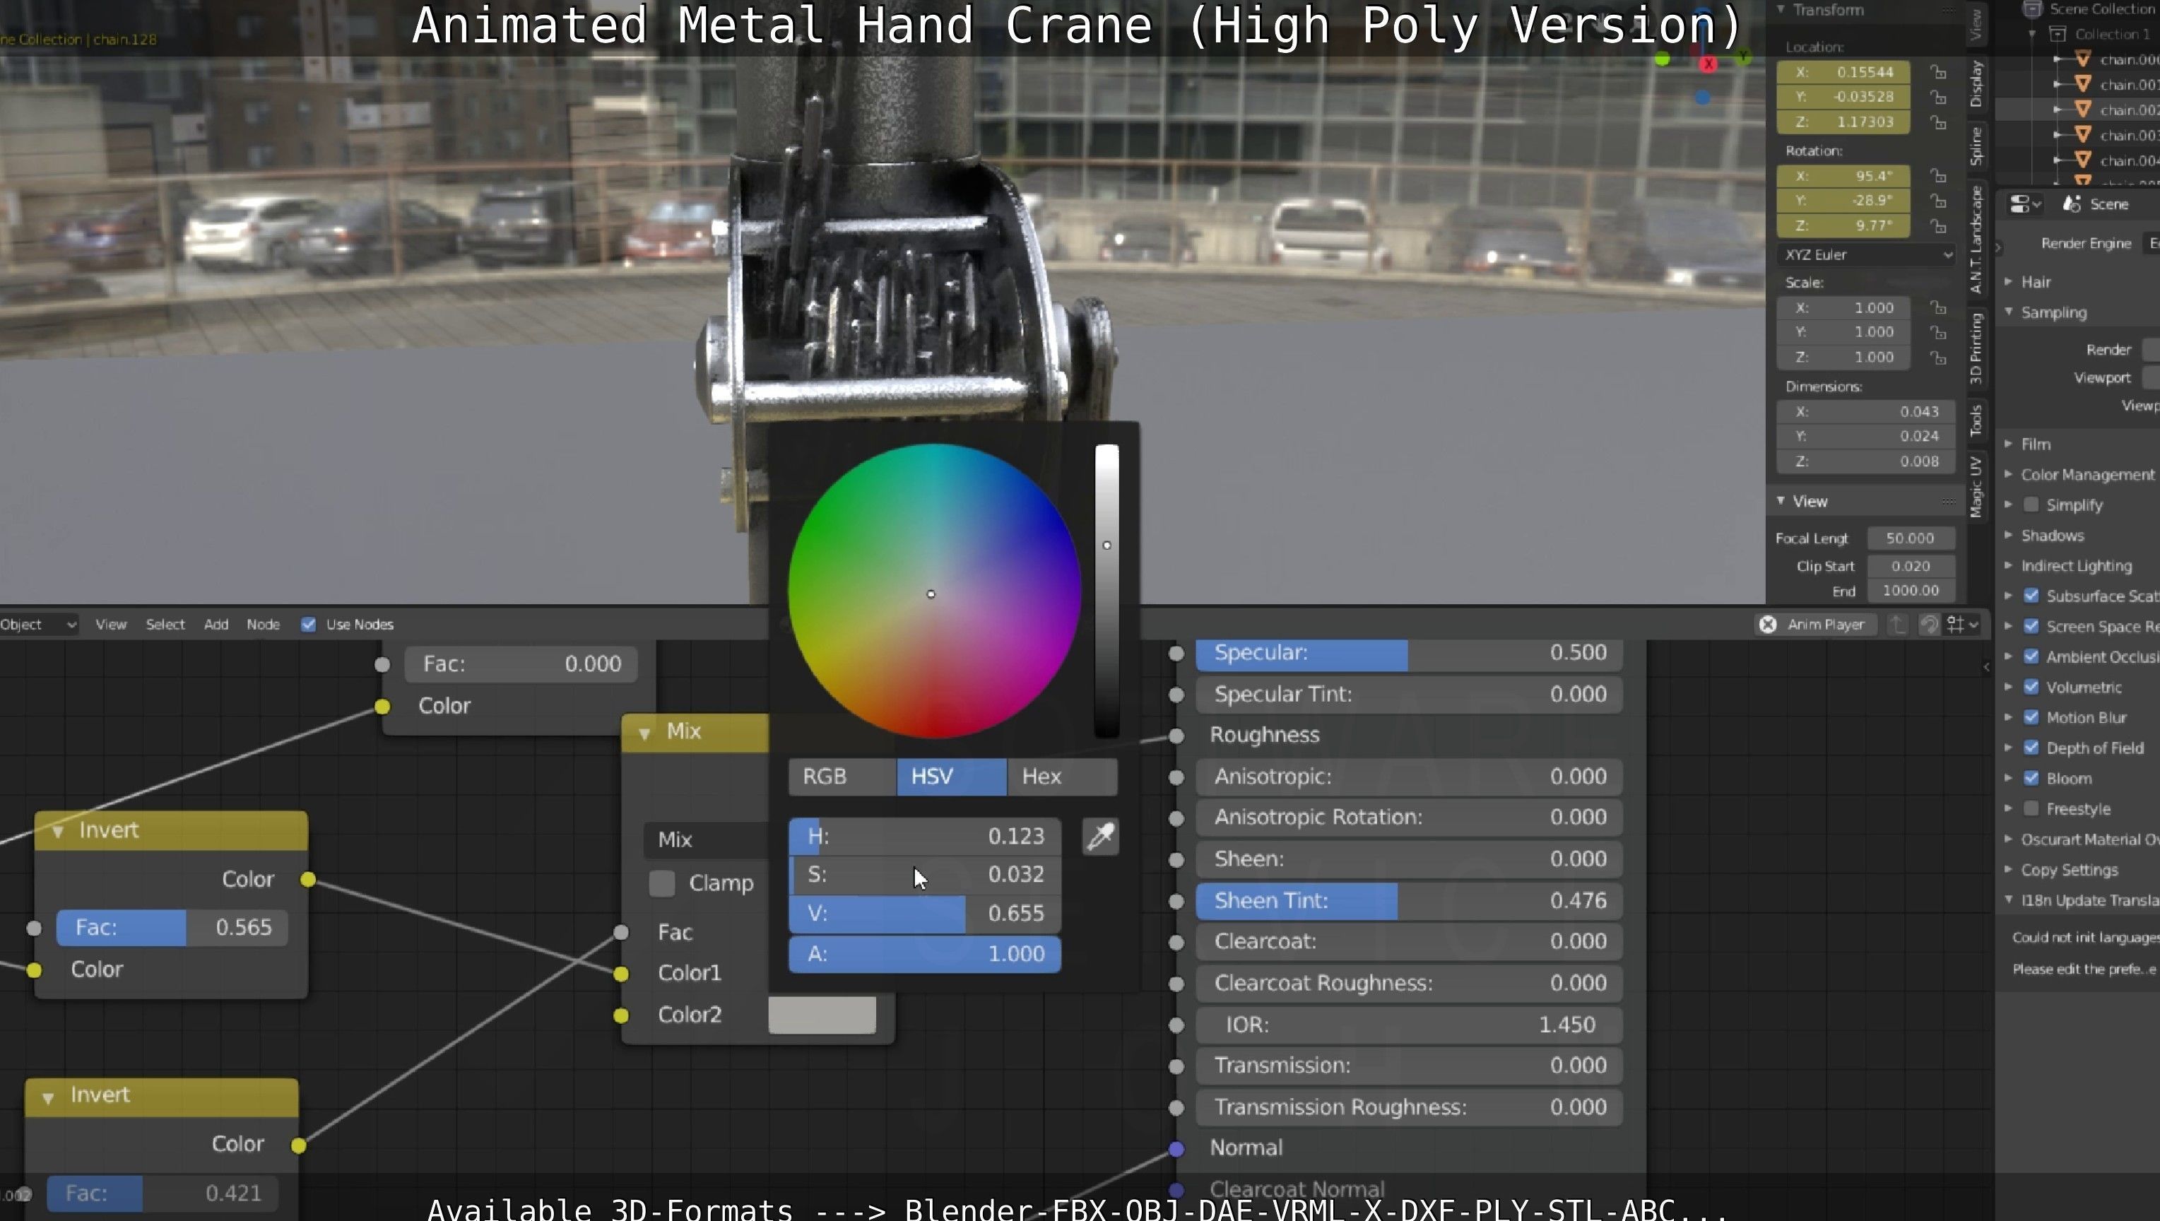The image size is (2160, 1221).
Task: Click the Scene Collection icon in the outliner
Action: click(2031, 9)
